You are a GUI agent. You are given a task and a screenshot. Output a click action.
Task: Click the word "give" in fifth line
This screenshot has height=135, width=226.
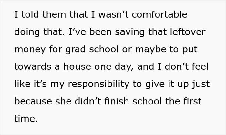tap(155, 85)
